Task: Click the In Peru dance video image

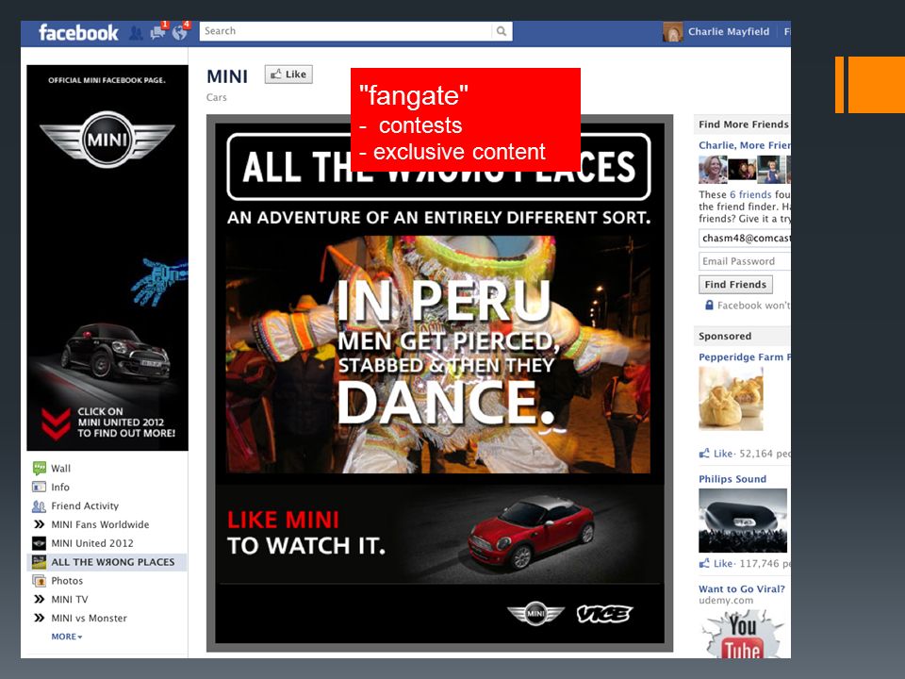Action: (438, 354)
